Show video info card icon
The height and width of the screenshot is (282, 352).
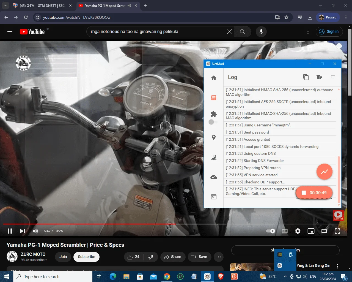tap(339, 46)
